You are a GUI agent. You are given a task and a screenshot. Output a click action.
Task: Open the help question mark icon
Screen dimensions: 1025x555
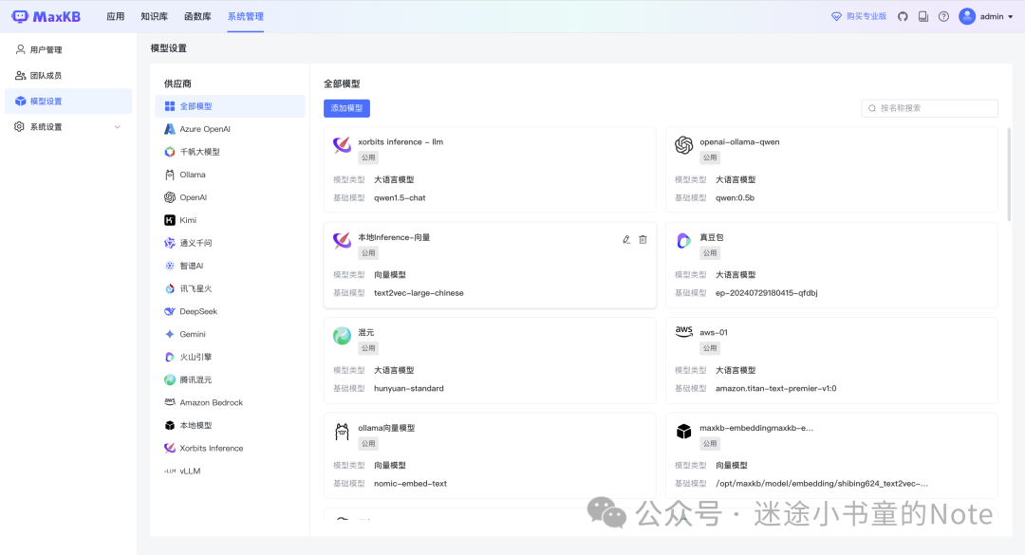point(943,16)
